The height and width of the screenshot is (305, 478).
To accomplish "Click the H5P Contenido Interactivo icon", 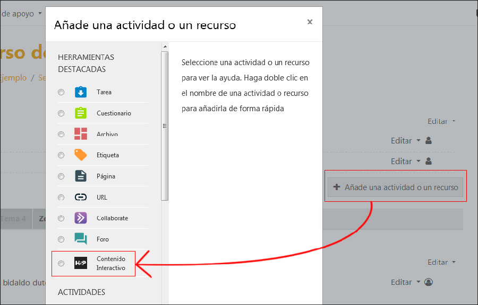I will (80, 263).
